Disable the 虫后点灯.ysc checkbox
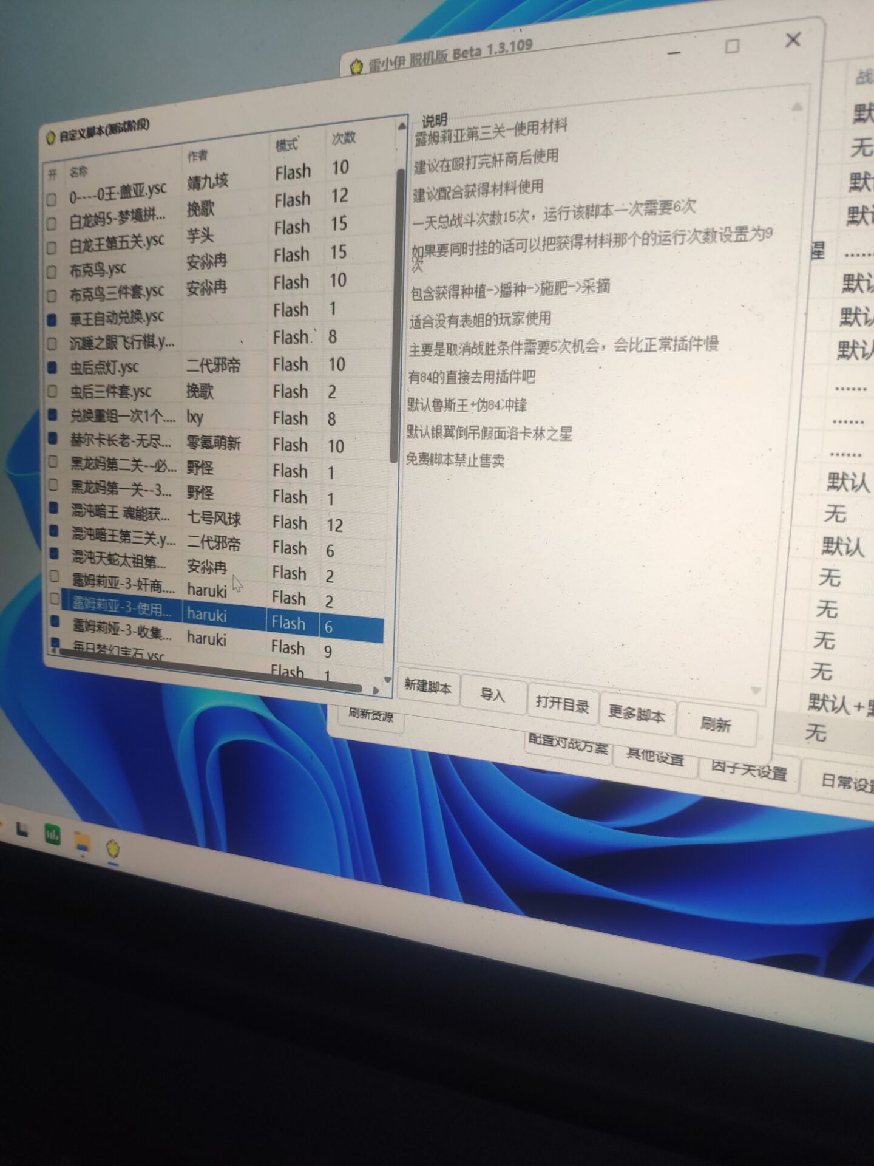This screenshot has height=1166, width=874. click(x=52, y=367)
